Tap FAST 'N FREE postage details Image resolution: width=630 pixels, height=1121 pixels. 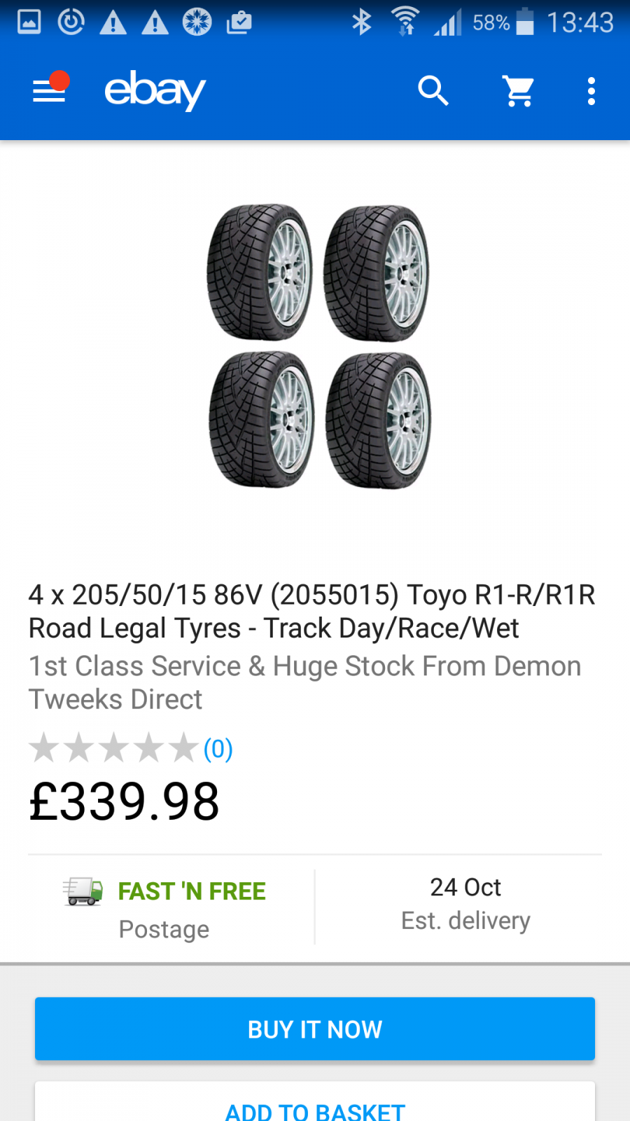pos(191,891)
